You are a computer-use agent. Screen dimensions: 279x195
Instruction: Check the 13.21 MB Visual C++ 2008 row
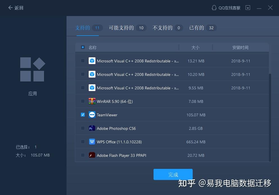click(83, 61)
